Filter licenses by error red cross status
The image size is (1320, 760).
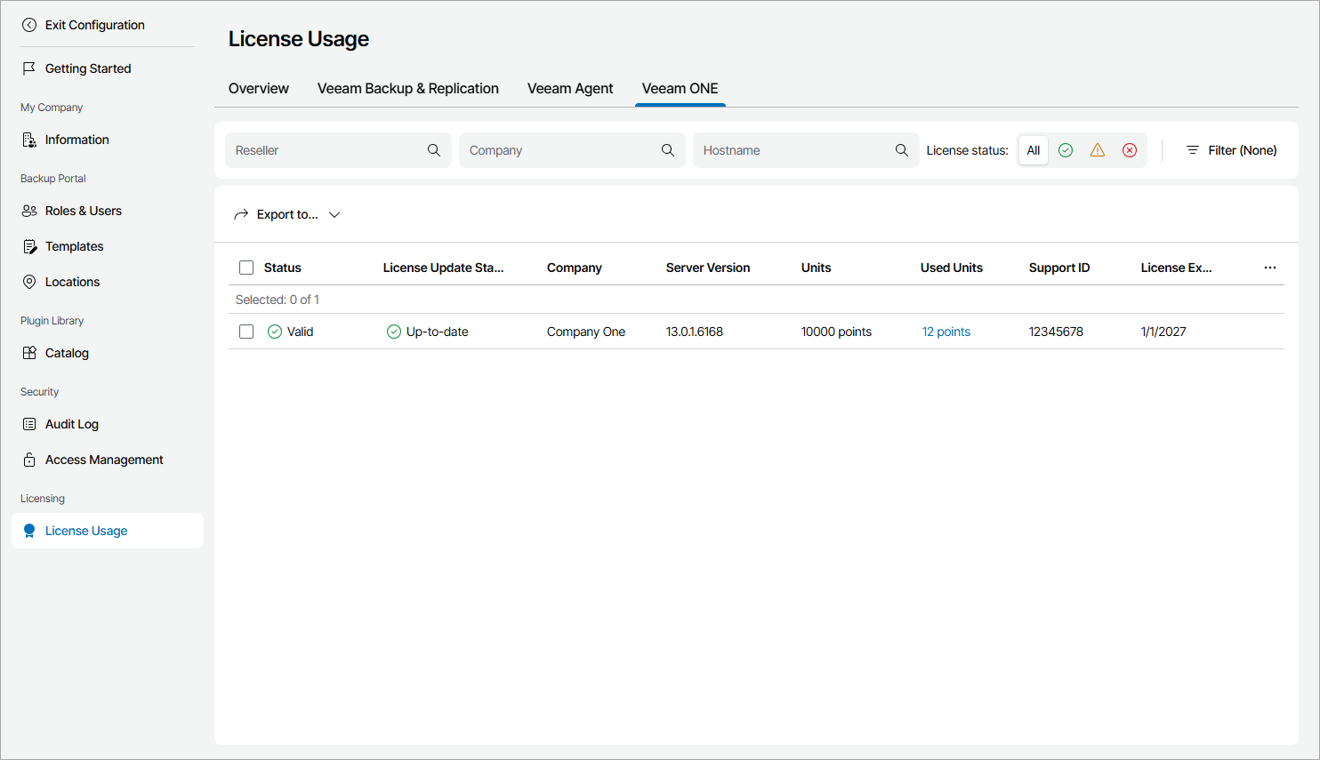click(x=1130, y=150)
